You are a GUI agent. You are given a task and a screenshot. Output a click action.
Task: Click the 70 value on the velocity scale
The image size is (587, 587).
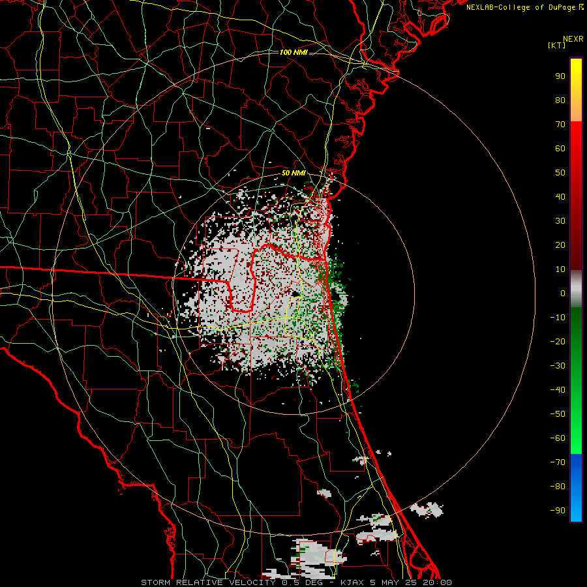click(560, 125)
